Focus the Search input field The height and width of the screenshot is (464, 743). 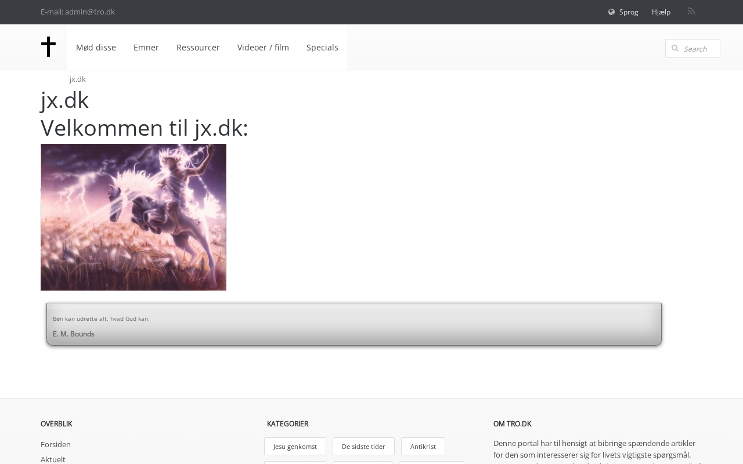click(692, 49)
